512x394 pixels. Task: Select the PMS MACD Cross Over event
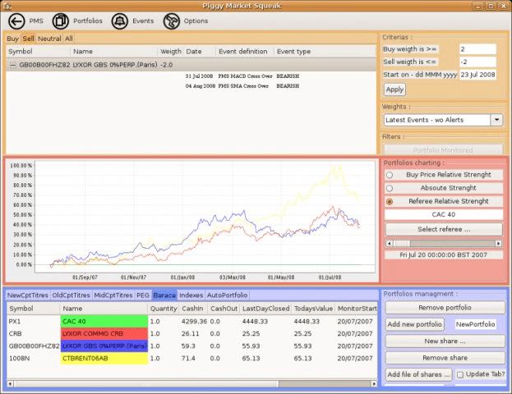tap(245, 76)
